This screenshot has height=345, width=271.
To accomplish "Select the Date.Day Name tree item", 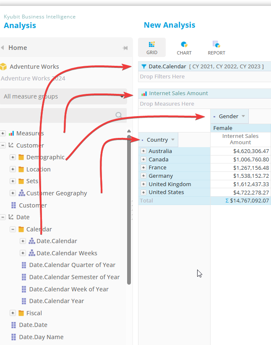I will 41,337.
